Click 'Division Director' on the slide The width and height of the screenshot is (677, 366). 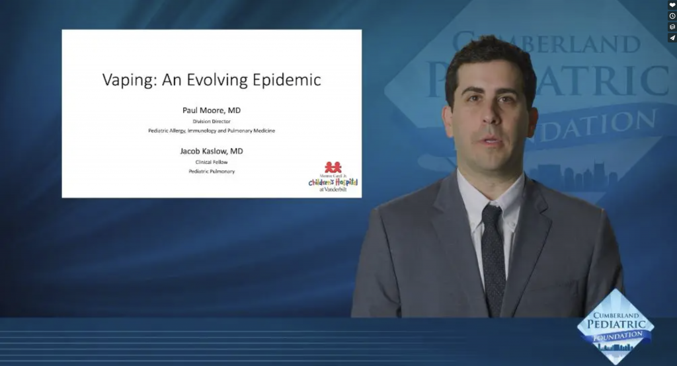pyautogui.click(x=212, y=122)
